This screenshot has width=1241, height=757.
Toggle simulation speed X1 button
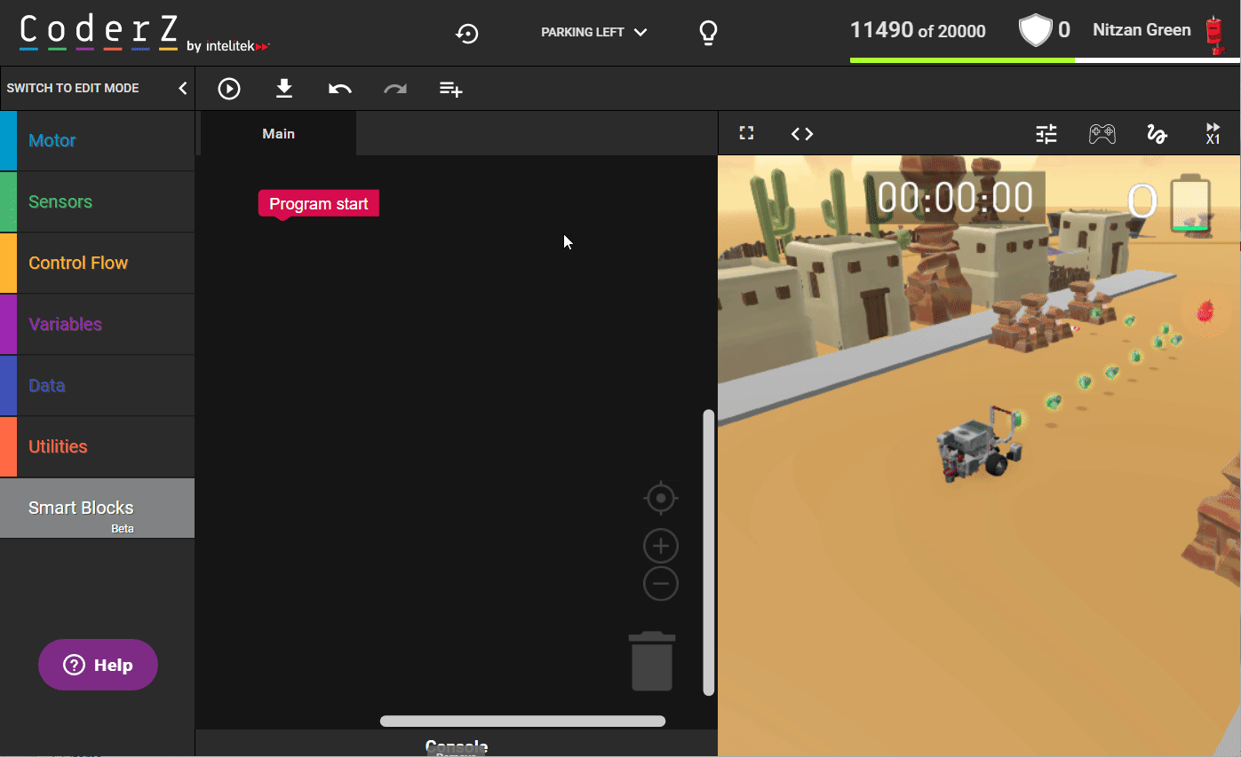(1213, 134)
